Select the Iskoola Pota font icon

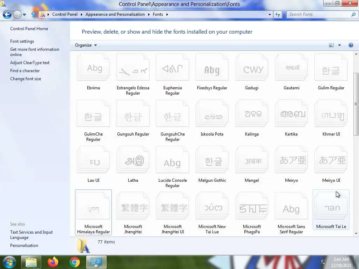pos(212,113)
